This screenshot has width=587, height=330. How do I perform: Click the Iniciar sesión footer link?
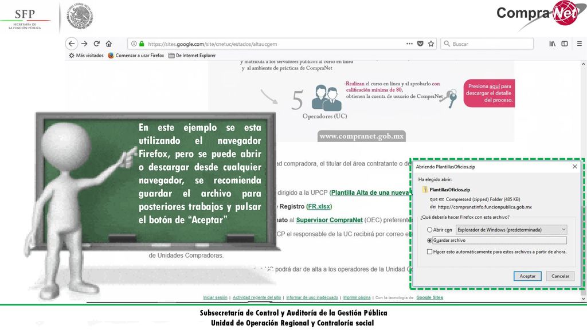click(x=216, y=297)
